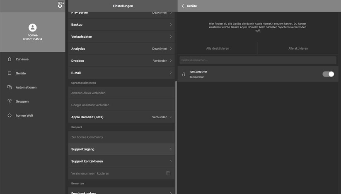Screen dimensions: 341x194
Task: Expand the Support kontaktieren chevron
Action: pyautogui.click(x=171, y=161)
